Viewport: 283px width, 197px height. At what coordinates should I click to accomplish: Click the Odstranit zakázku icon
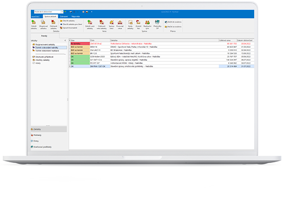pos(53,22)
